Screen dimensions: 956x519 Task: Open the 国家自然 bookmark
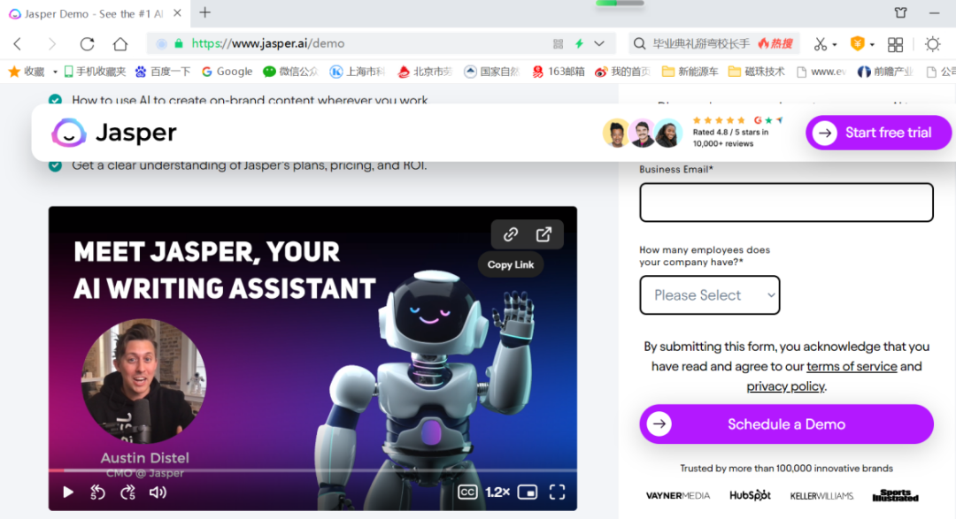point(491,72)
